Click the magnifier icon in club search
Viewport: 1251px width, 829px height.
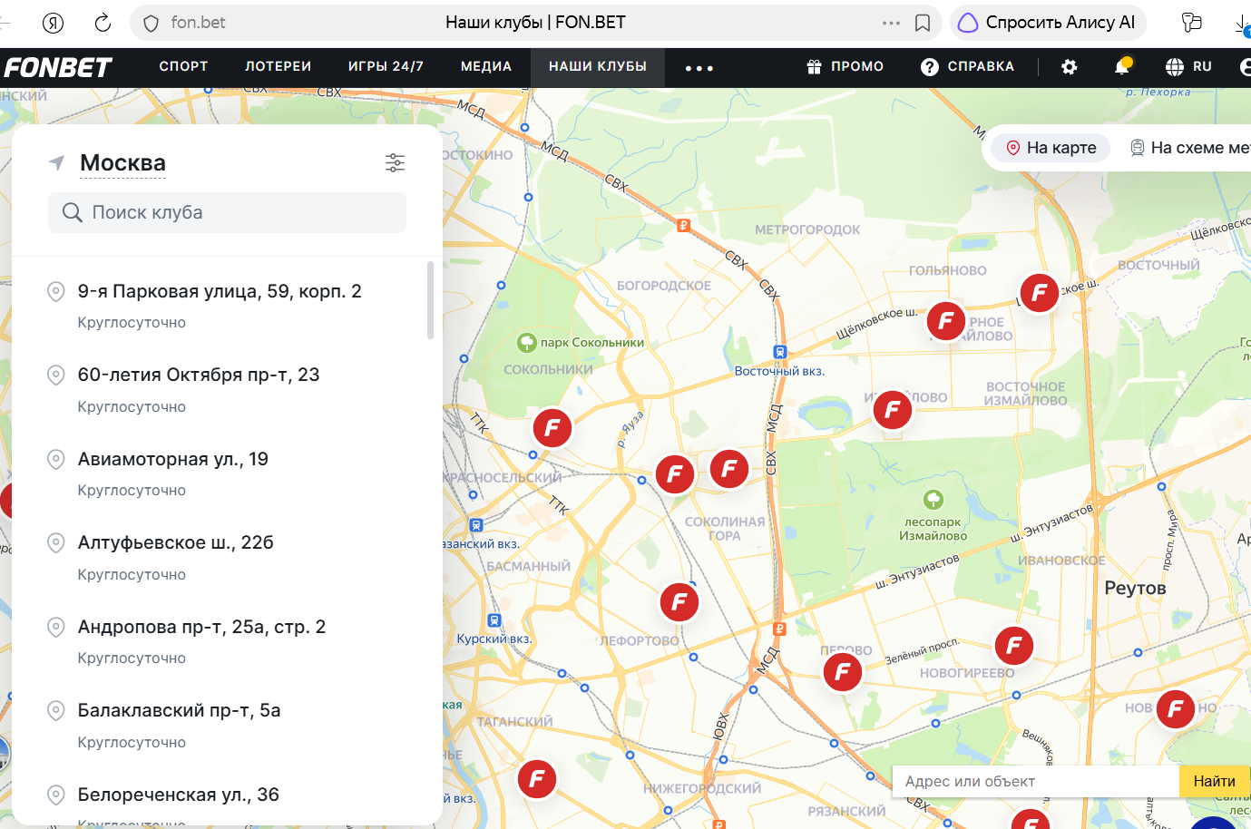coord(73,212)
